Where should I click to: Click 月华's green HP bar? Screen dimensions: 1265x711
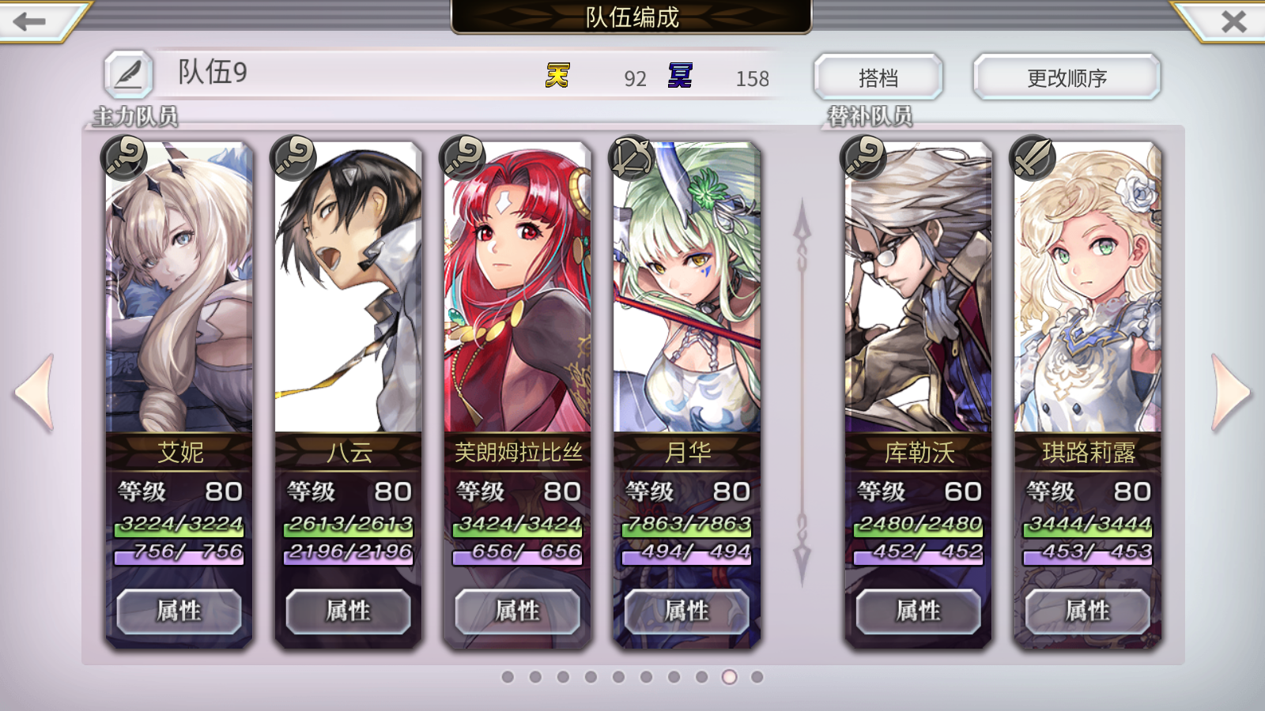click(x=687, y=525)
